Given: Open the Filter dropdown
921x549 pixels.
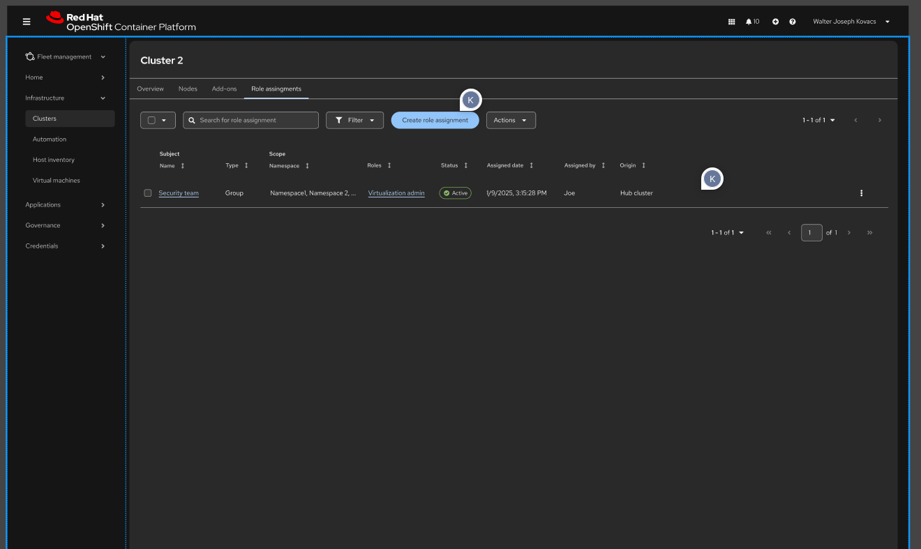Looking at the screenshot, I should [354, 121].
